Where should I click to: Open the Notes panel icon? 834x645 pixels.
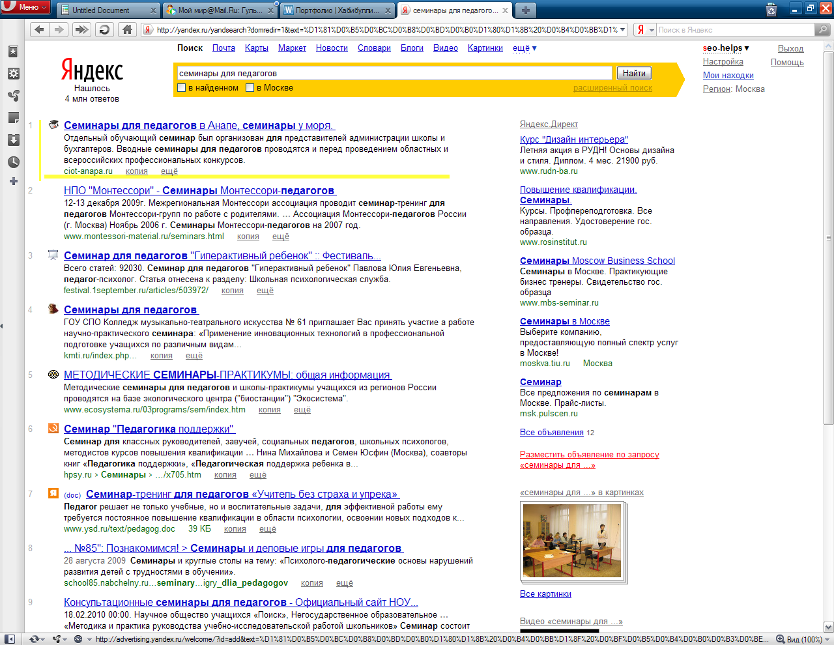[13, 118]
